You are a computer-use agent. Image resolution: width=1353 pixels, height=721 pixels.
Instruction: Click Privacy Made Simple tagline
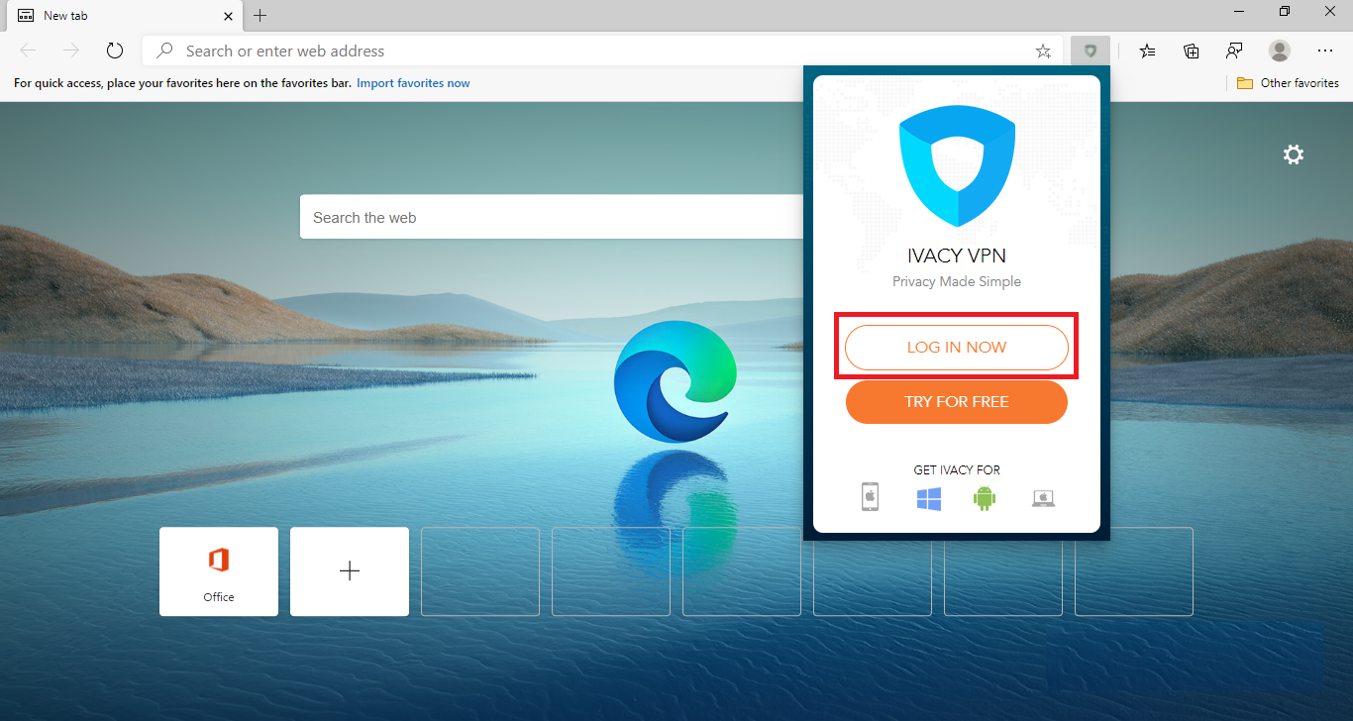(957, 281)
